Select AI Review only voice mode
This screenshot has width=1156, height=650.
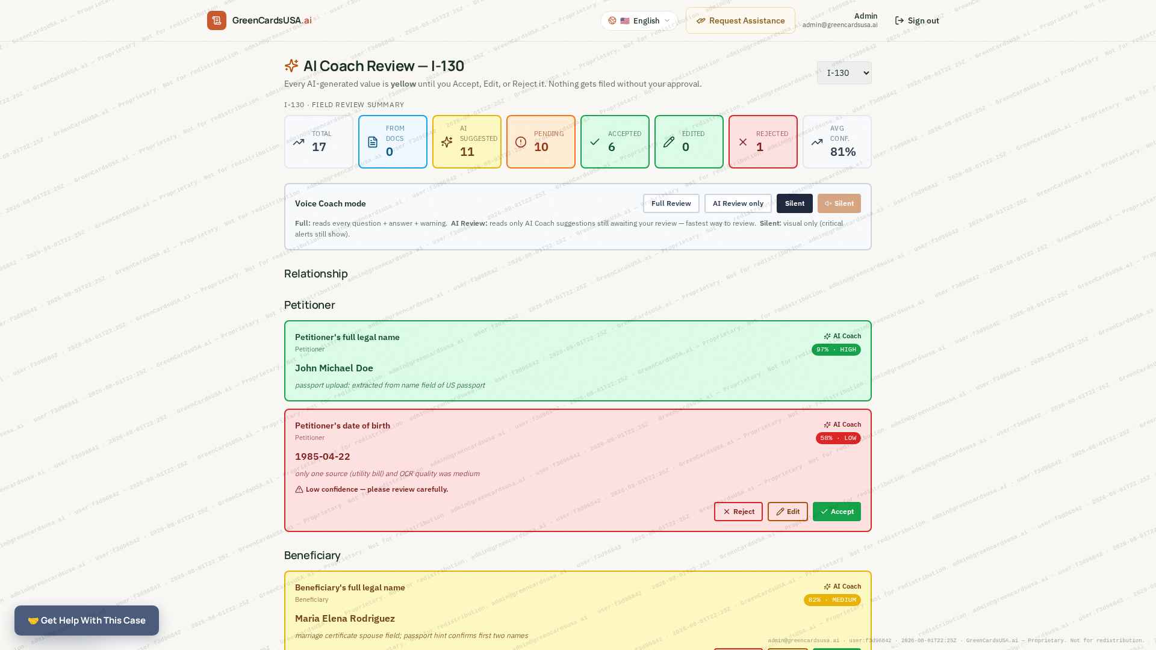[x=738, y=203]
